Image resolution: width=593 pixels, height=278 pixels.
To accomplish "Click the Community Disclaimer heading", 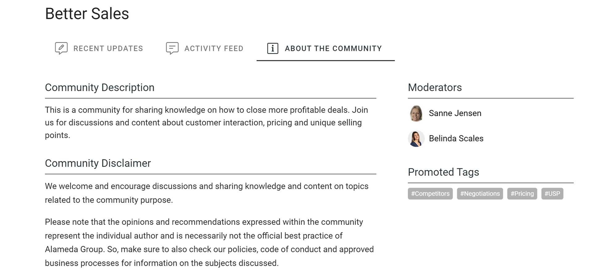I will click(98, 163).
